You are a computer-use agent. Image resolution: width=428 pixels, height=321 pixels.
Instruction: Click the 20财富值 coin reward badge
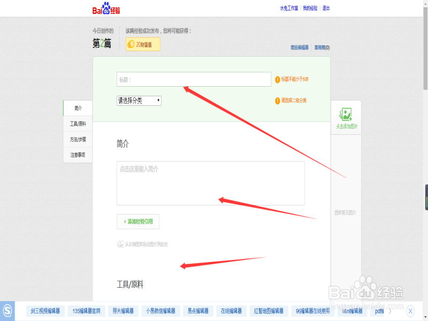click(x=143, y=44)
